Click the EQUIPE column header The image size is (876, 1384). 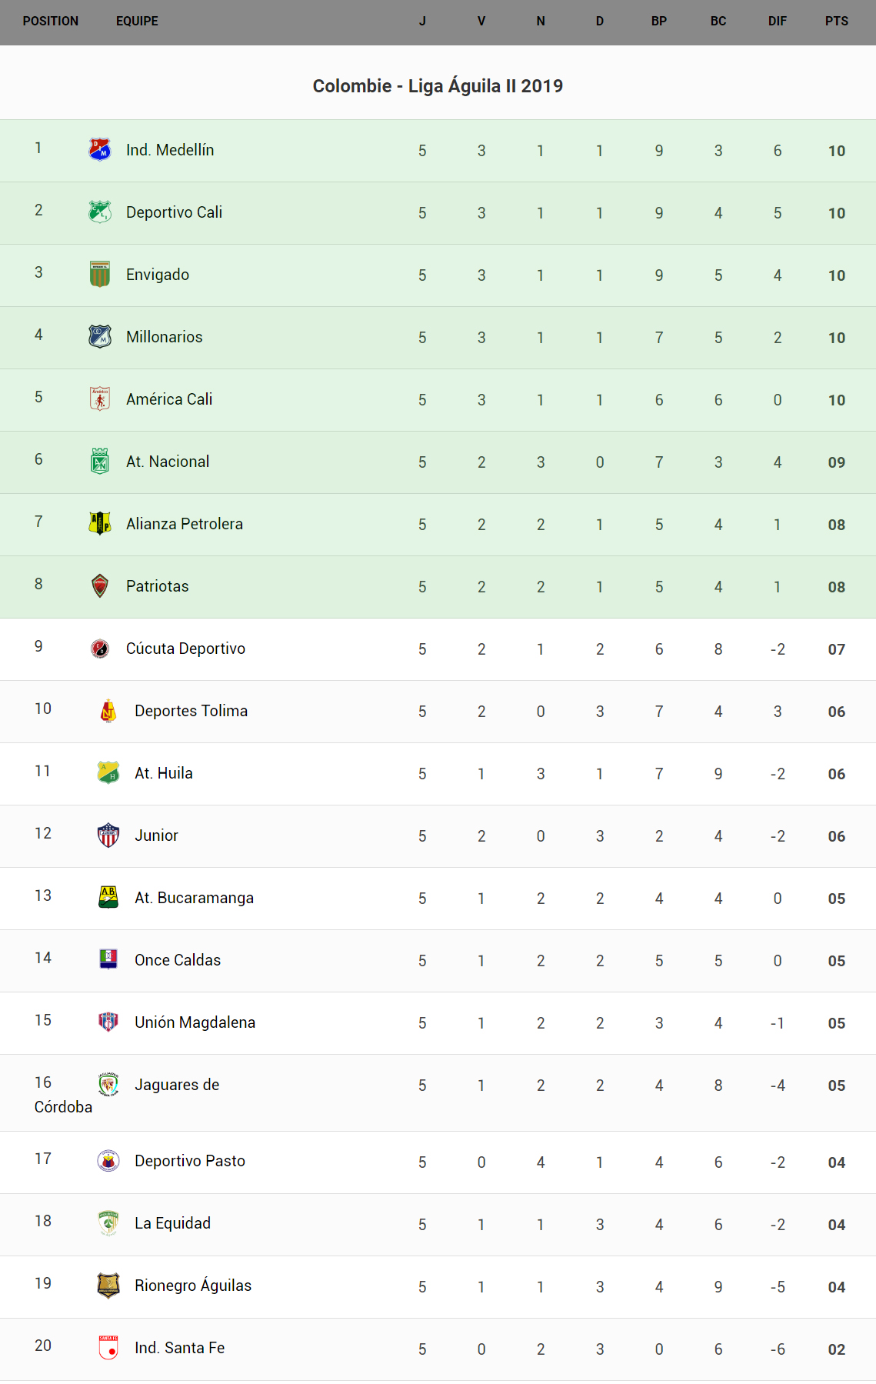pyautogui.click(x=137, y=22)
